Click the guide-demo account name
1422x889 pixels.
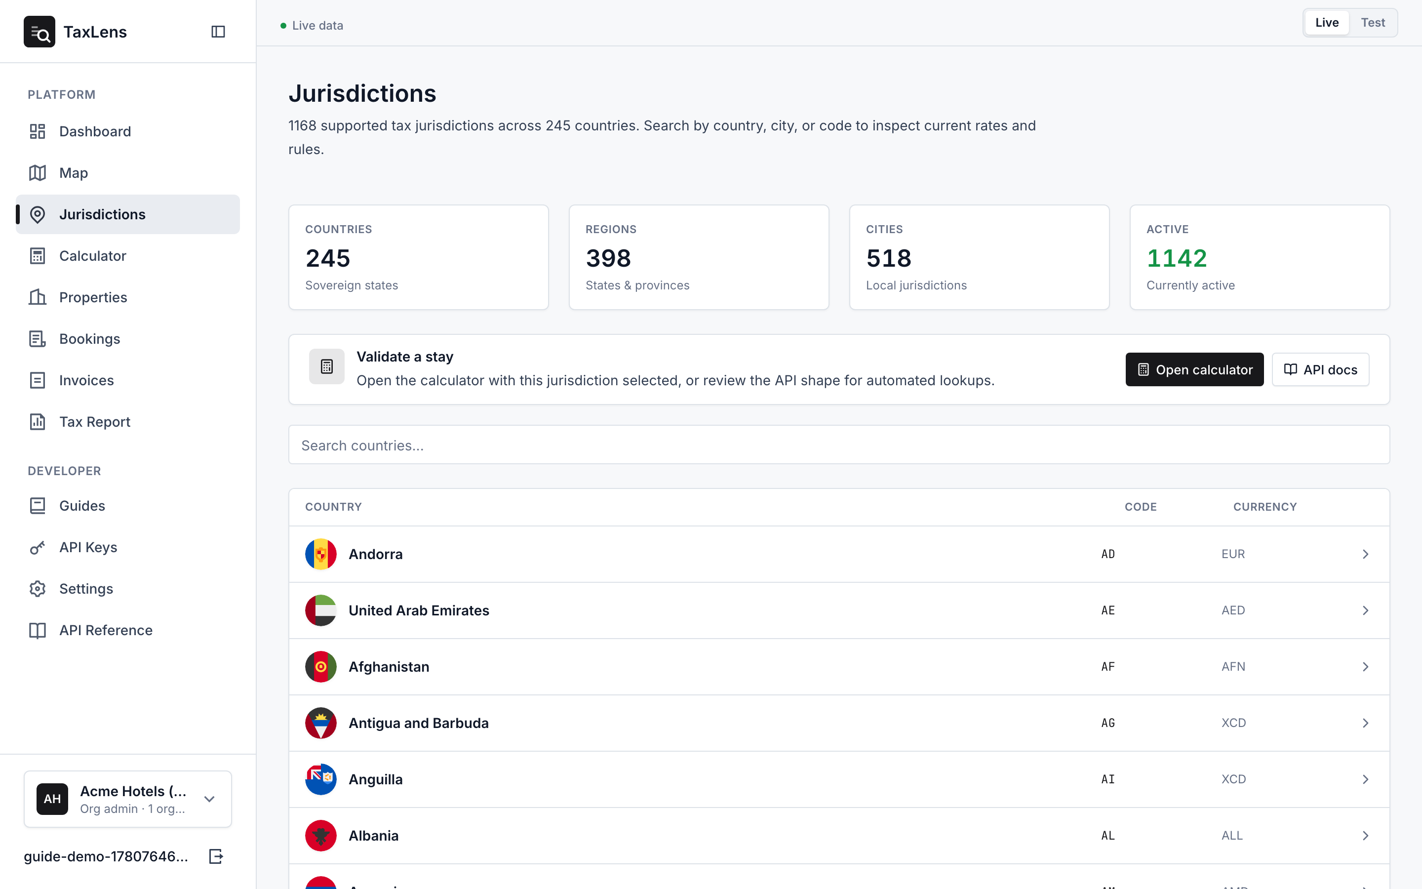point(106,857)
